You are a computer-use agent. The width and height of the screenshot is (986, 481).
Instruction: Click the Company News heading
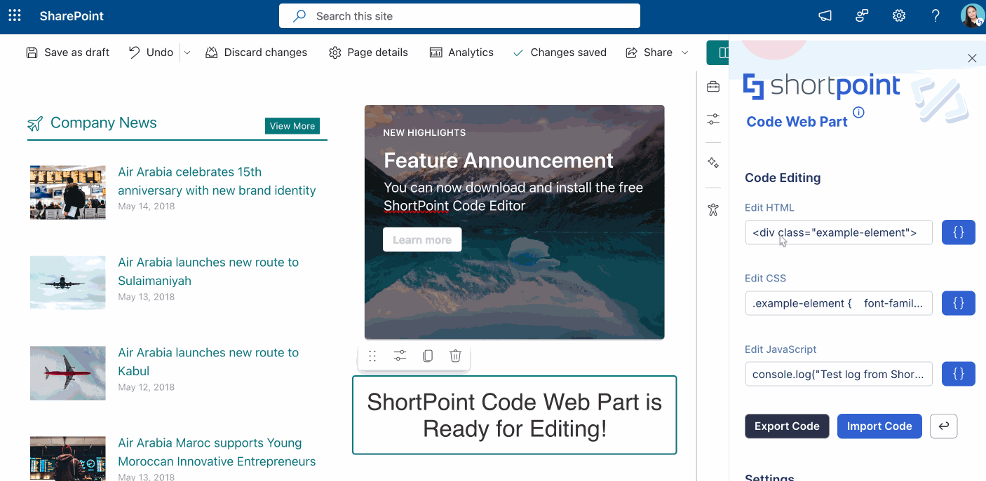point(104,123)
